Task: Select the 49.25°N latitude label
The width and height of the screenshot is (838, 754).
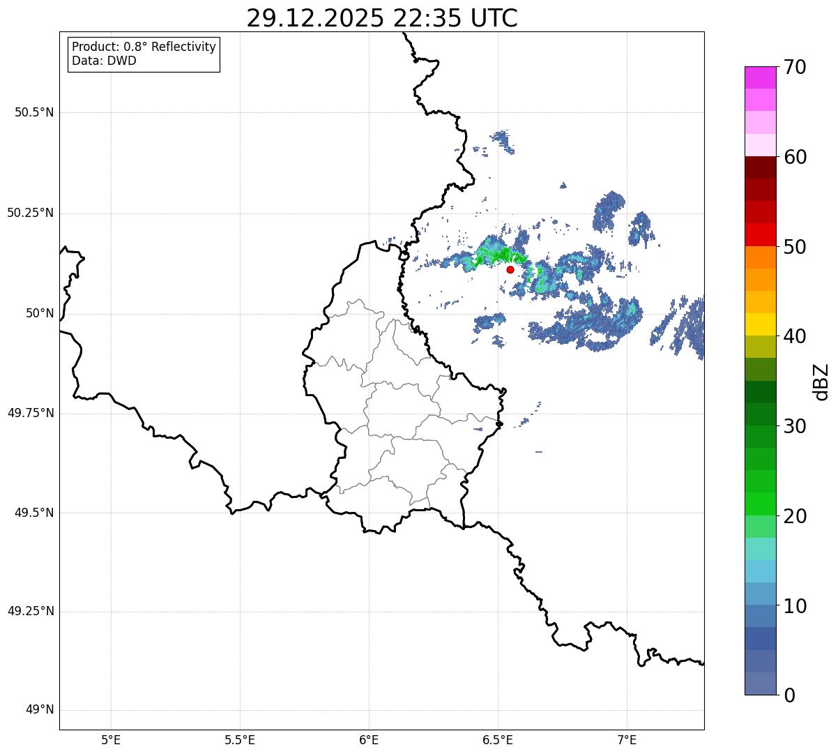Action: pyautogui.click(x=30, y=611)
